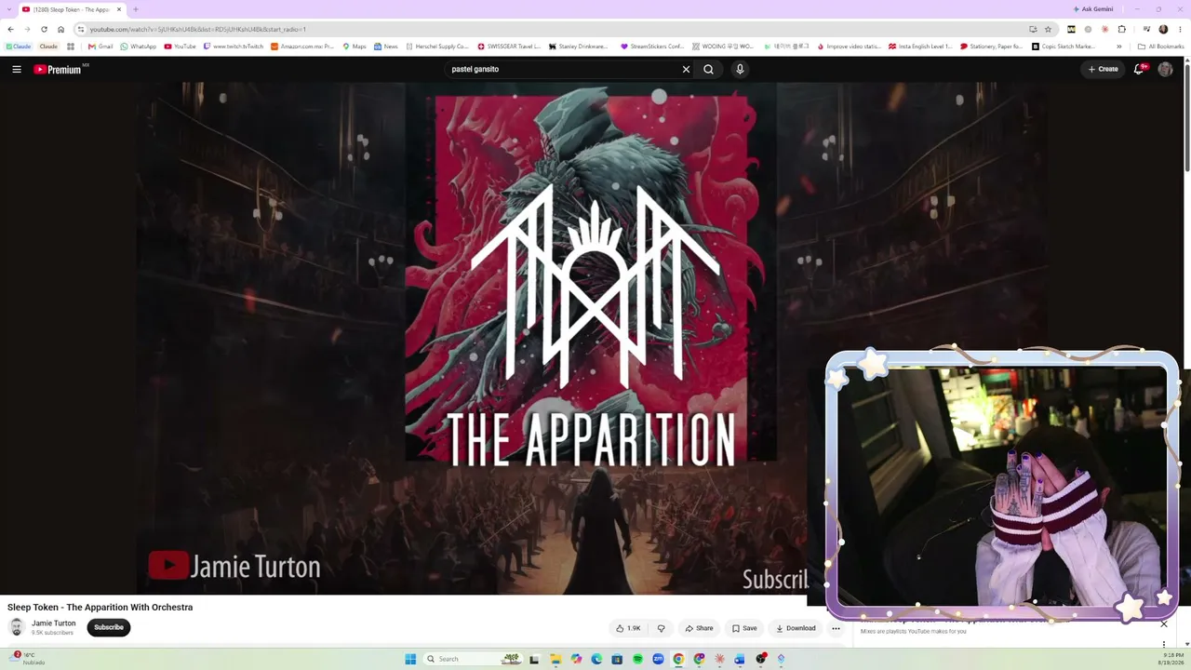Open the taskbar clock and date
This screenshot has height=670, width=1191.
pos(1171,659)
